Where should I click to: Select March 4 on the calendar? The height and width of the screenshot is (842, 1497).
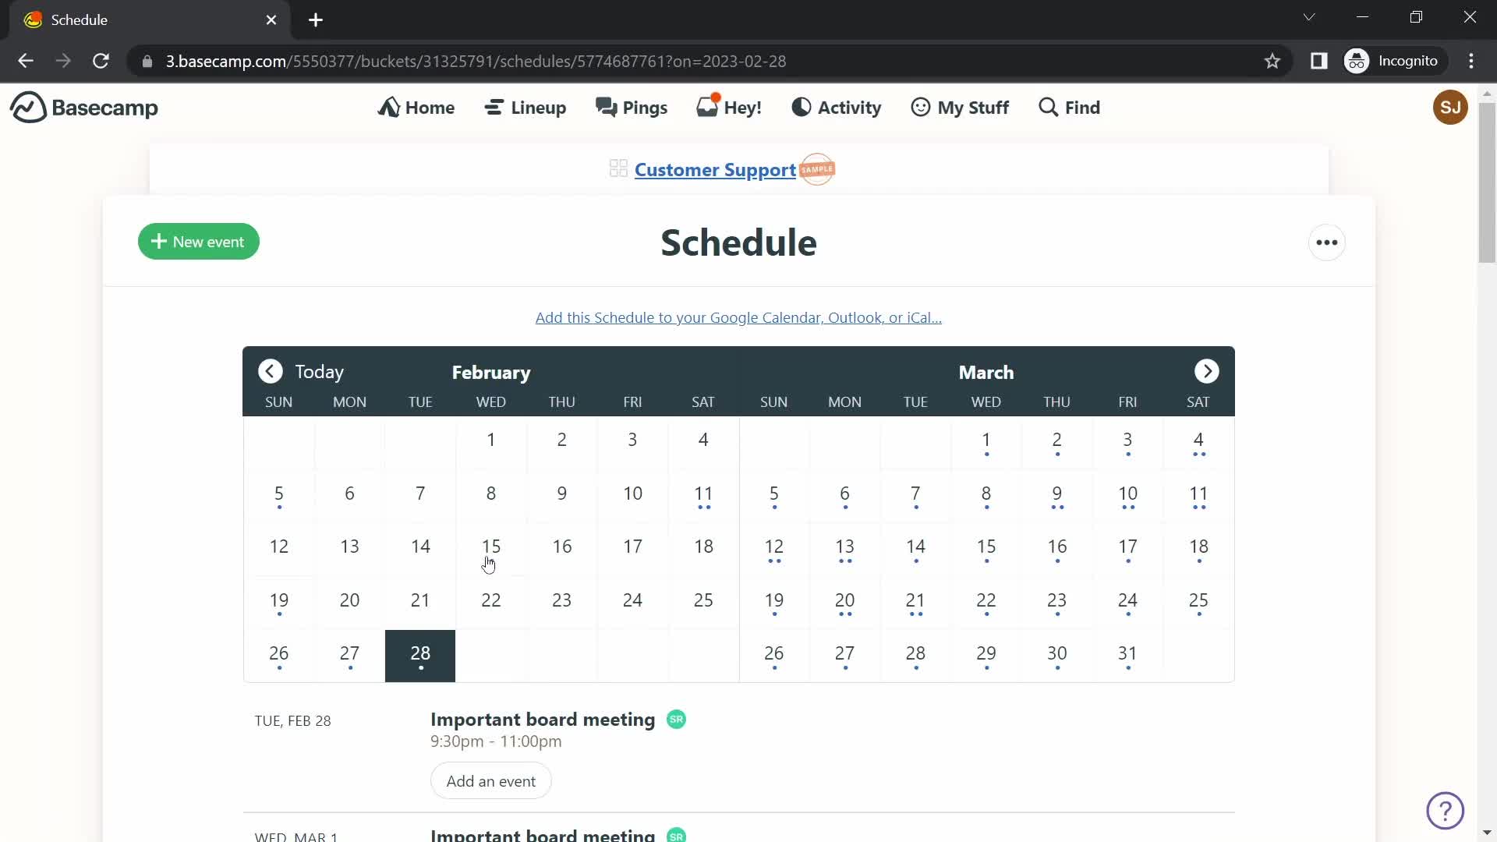tap(1198, 439)
